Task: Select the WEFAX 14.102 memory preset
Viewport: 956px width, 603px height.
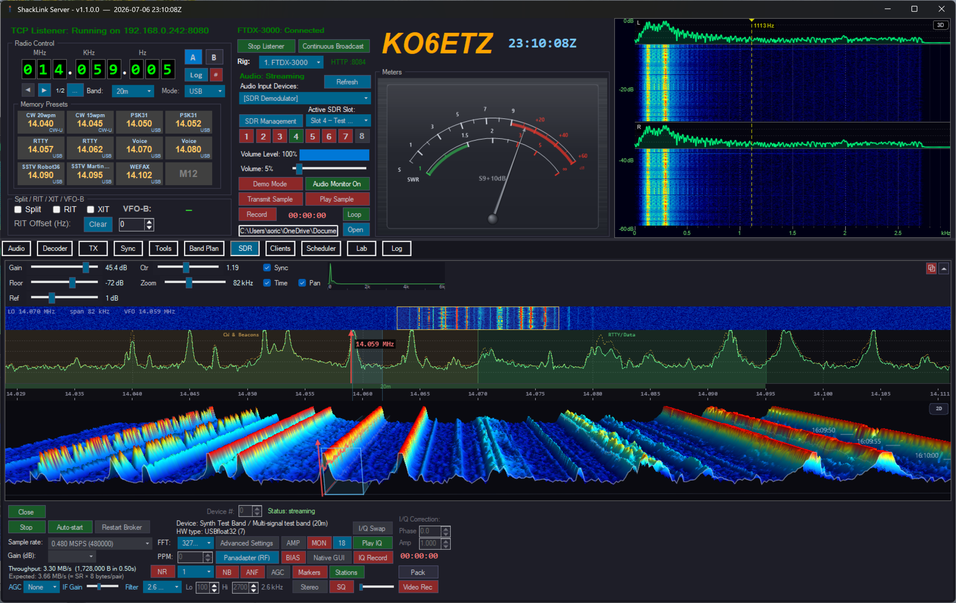Action: (139, 174)
